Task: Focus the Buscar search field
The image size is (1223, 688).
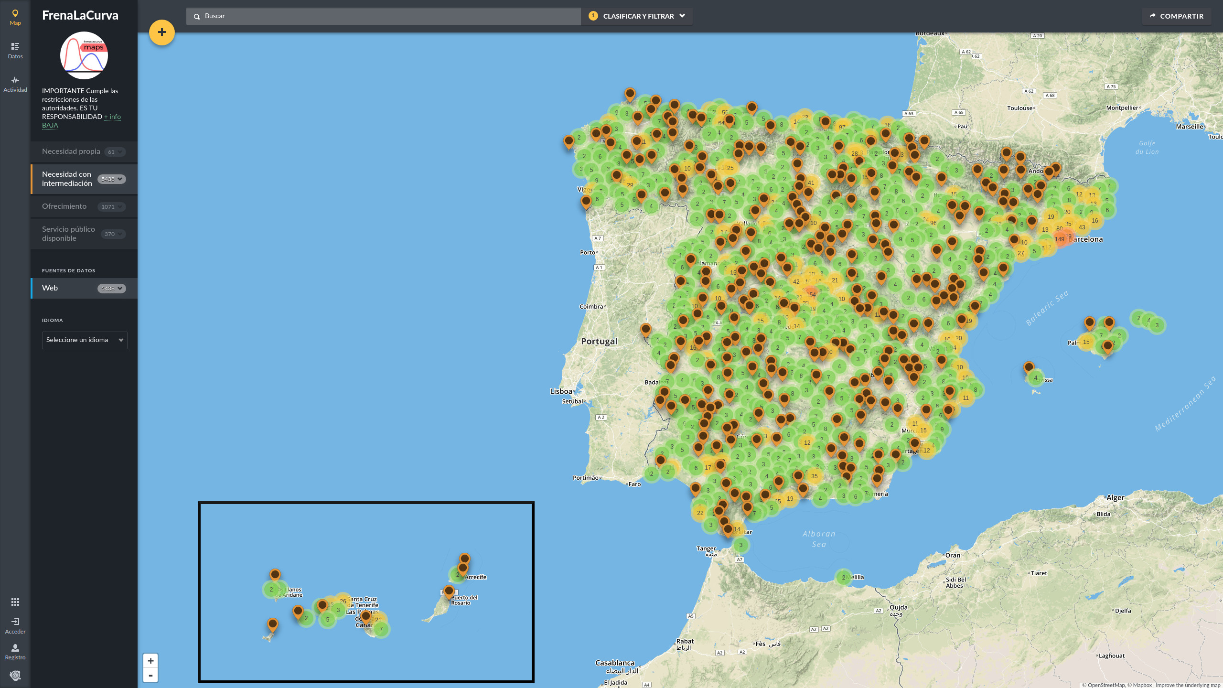Action: (384, 16)
